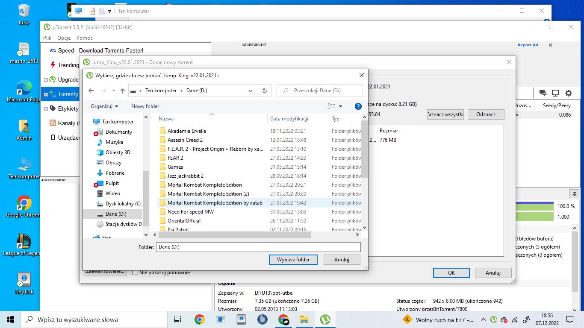Click the chat bubbles icon in µTorrent toolbar
This screenshot has width=584, height=328.
tap(543, 93)
